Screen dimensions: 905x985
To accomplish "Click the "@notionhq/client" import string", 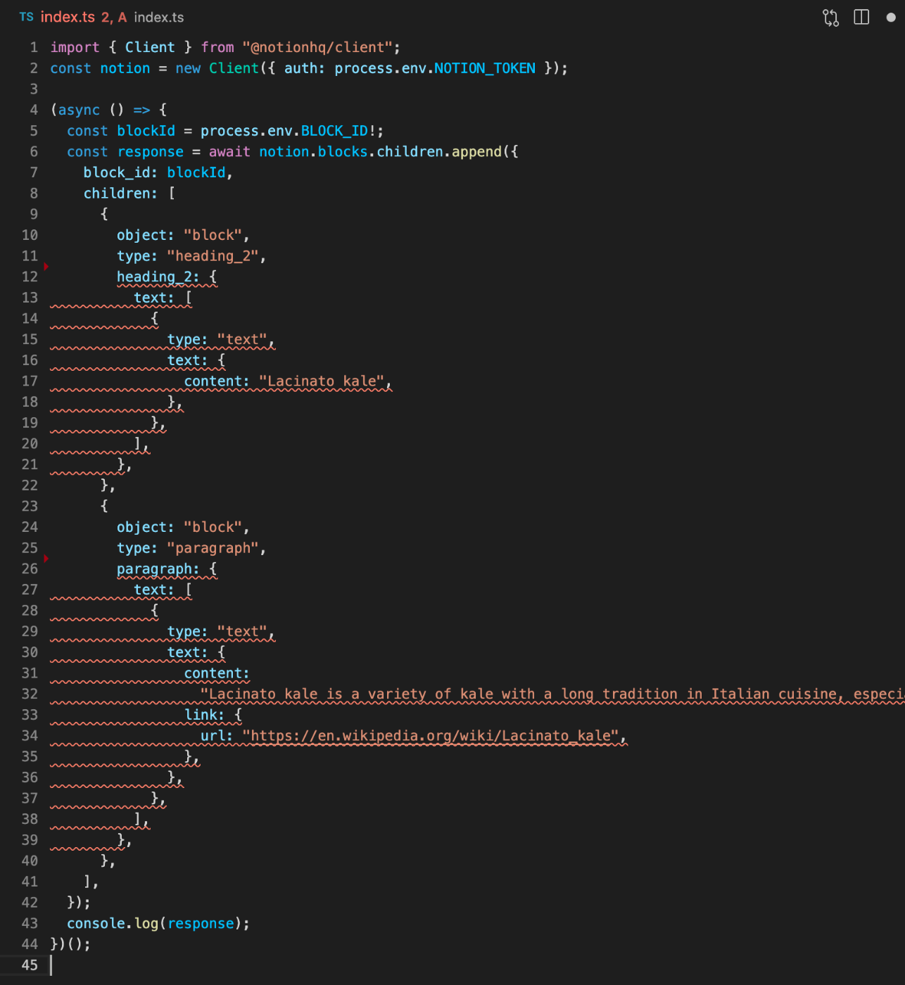I will tap(317, 47).
